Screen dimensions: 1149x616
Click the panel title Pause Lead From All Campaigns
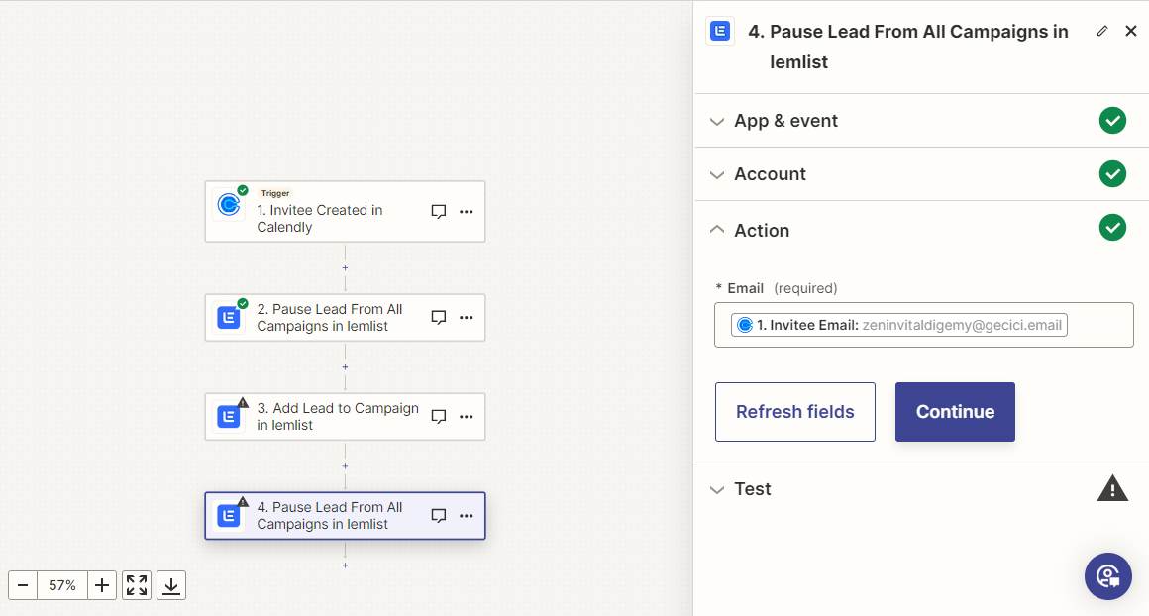908,47
